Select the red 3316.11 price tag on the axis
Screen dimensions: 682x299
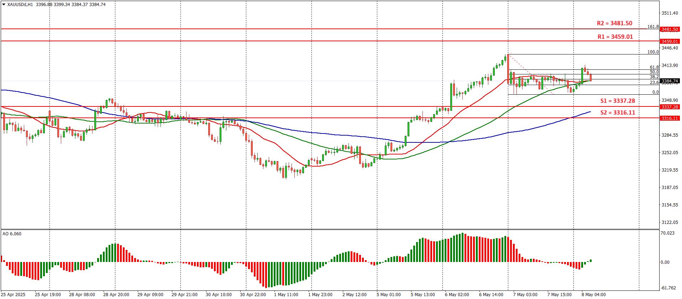[x=670, y=118]
